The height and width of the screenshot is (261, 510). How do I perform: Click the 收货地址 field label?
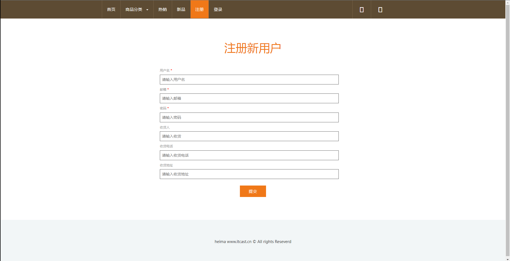[x=166, y=165]
